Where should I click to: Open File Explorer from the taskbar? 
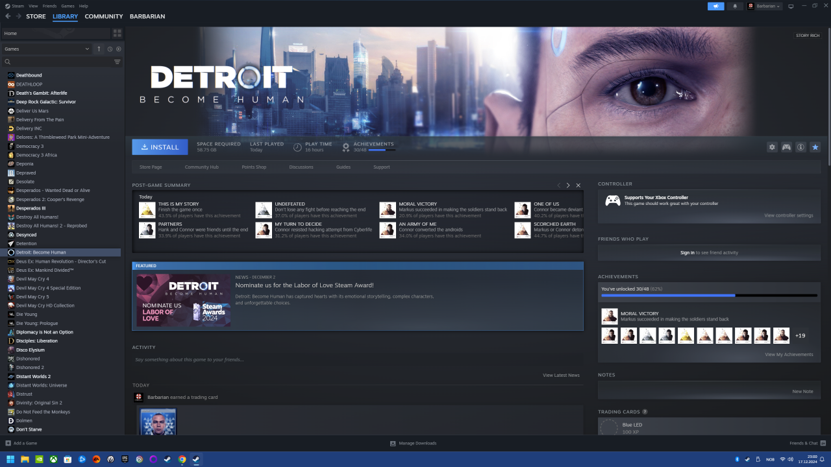(x=25, y=459)
